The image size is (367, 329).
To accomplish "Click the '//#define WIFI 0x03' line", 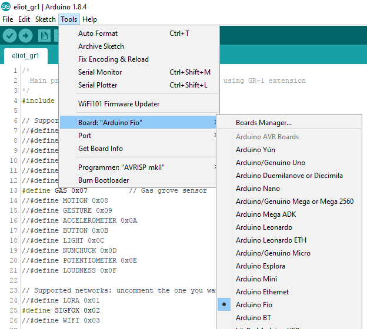I will pyautogui.click(x=61, y=320).
